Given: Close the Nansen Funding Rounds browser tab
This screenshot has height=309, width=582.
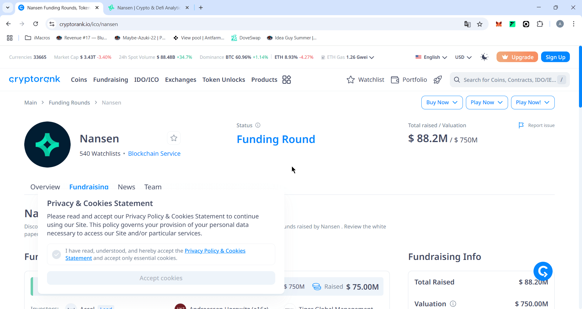Looking at the screenshot, I should click(x=97, y=8).
